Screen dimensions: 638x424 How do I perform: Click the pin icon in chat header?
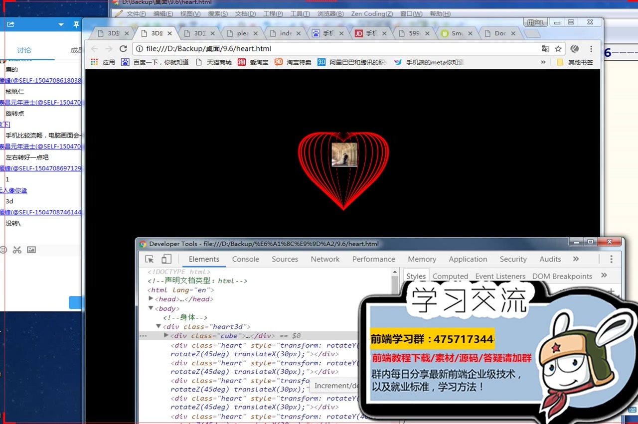coord(76,24)
